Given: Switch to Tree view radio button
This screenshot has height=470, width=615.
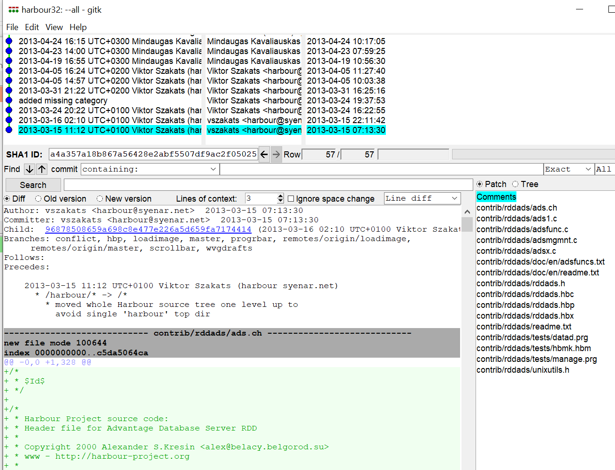Looking at the screenshot, I should tap(515, 184).
